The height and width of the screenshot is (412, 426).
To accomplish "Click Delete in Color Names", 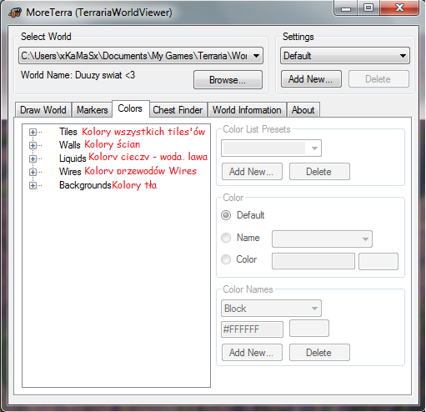I will [x=319, y=353].
